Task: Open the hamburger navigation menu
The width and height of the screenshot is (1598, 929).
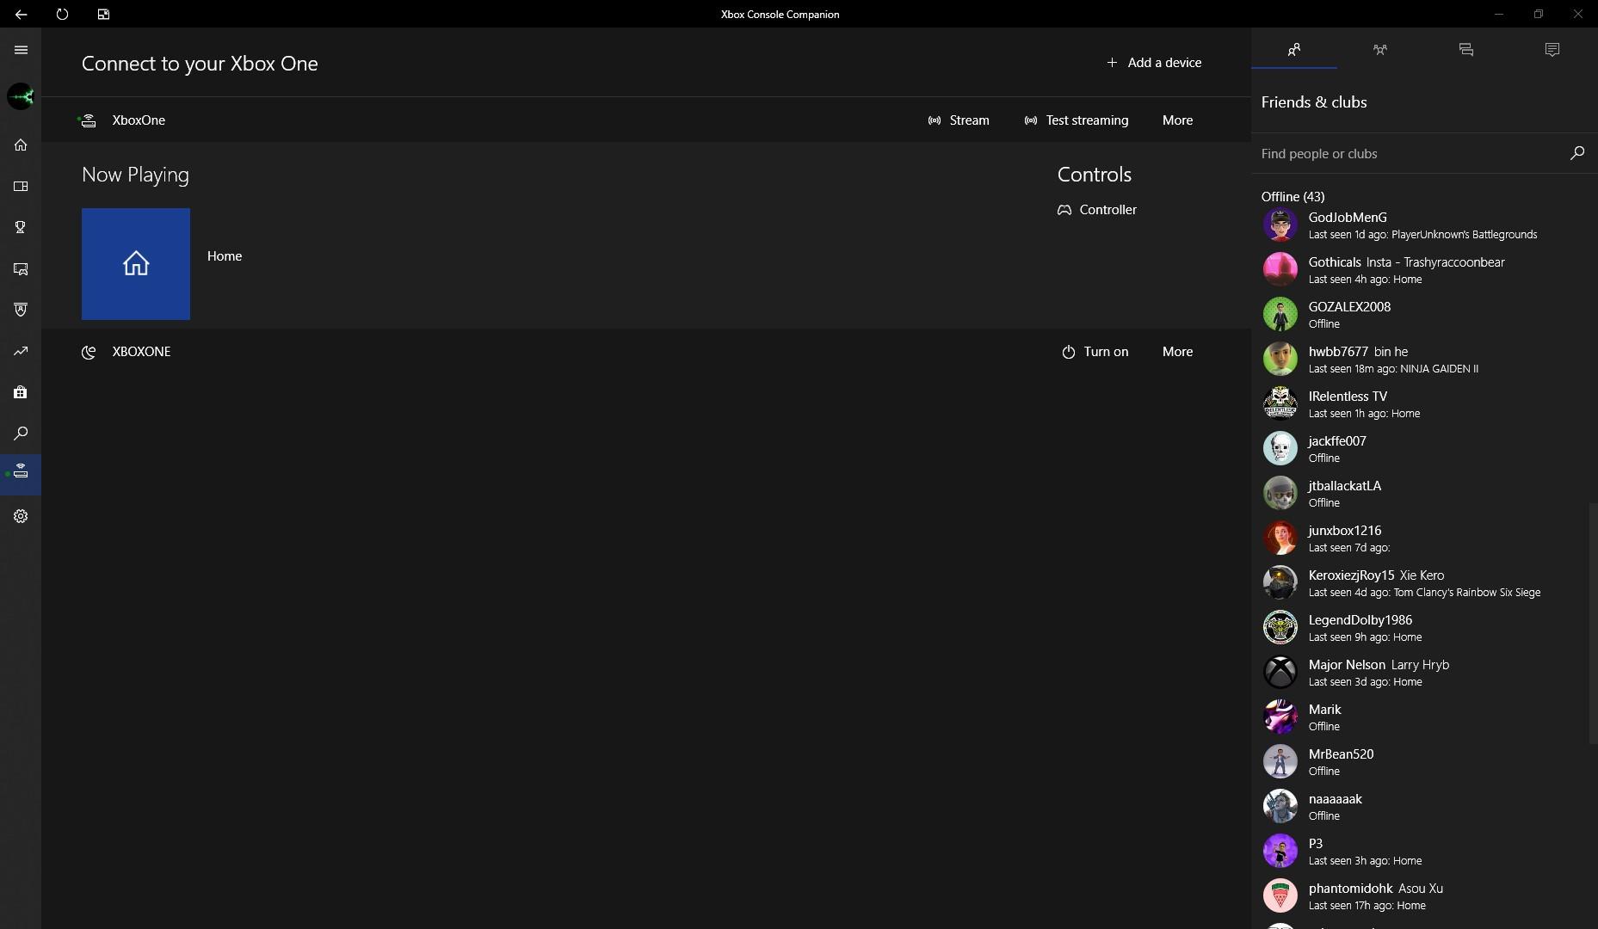Action: 21,50
